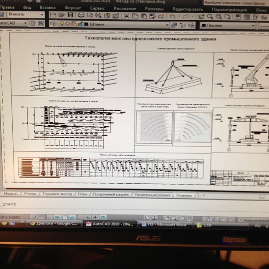
Task: Switch to the Модель tab
Action: pyautogui.click(x=11, y=194)
